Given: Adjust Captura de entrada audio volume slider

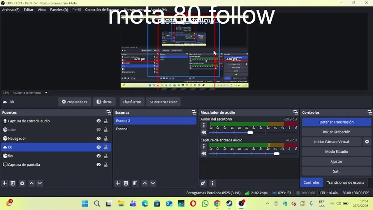Looking at the screenshot, I should click(x=277, y=154).
